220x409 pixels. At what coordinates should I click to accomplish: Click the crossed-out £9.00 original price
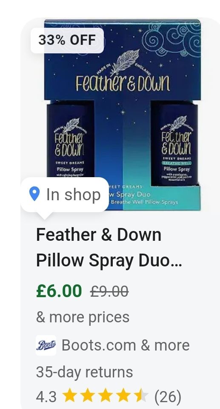109,291
